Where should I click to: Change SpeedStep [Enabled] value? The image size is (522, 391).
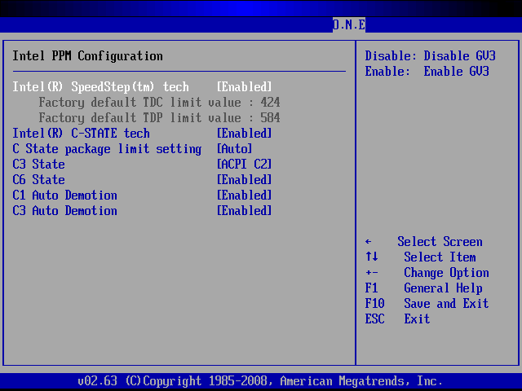tap(245, 87)
